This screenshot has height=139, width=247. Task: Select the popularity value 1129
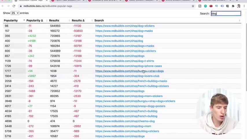pos(8,61)
